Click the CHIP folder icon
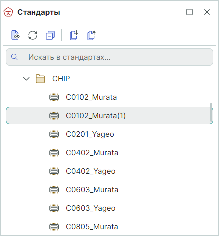This screenshot has height=236, width=219. pyautogui.click(x=40, y=79)
